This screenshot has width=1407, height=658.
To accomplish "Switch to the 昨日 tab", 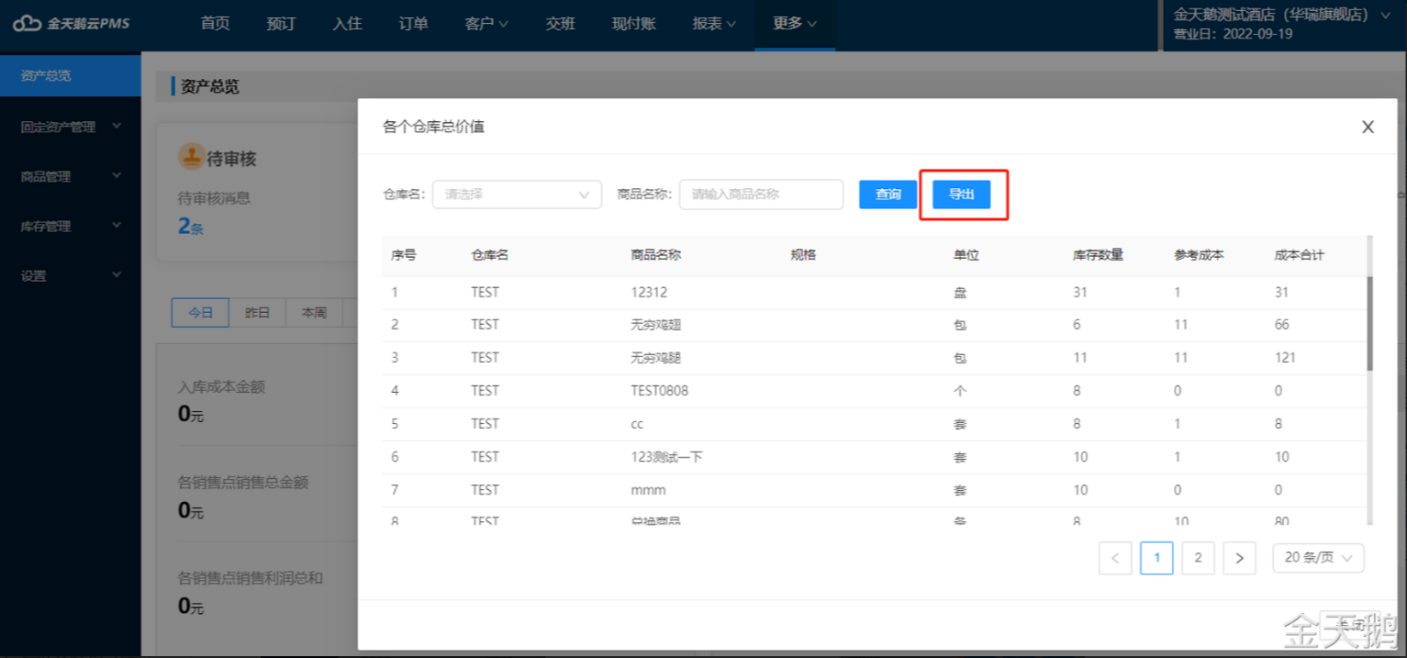I will (x=258, y=312).
